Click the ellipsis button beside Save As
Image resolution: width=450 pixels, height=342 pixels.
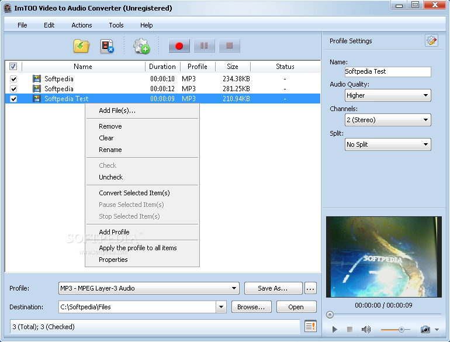coord(310,288)
